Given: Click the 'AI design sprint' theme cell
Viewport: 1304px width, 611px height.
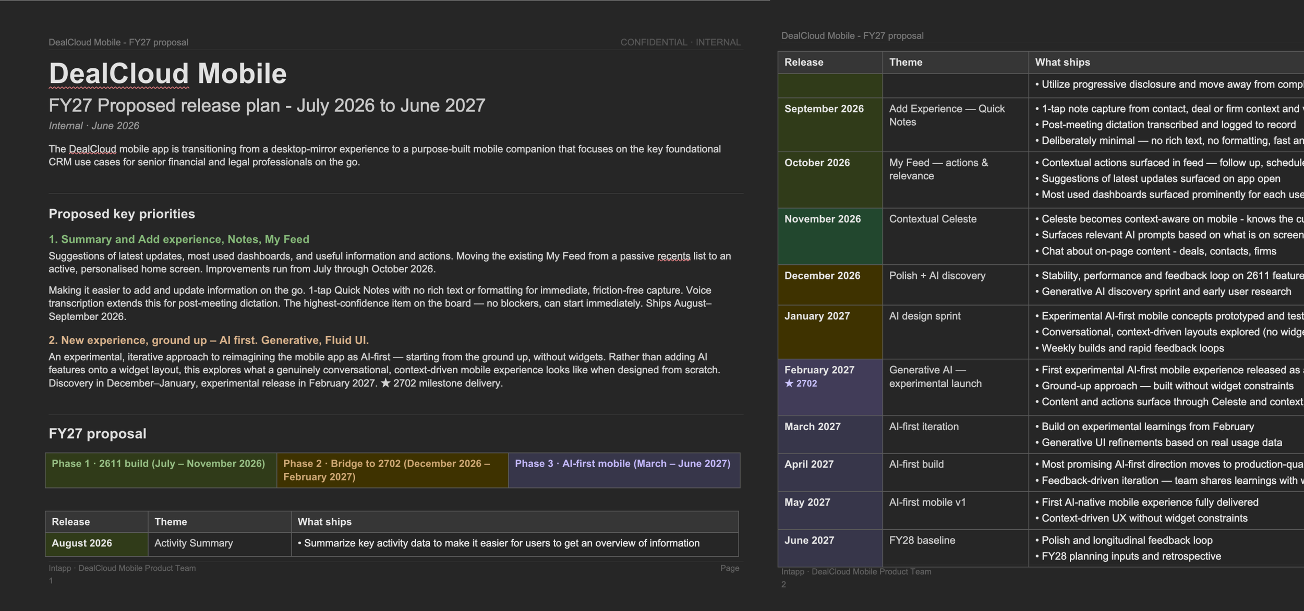Looking at the screenshot, I should (955, 332).
